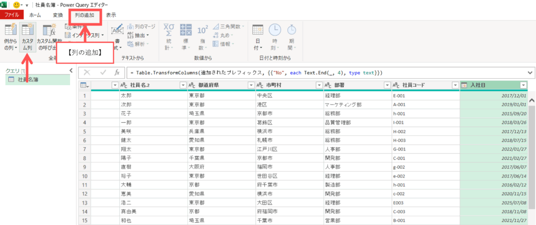Click the File (ファイル) button
This screenshot has width=536, height=225.
pyautogui.click(x=12, y=15)
